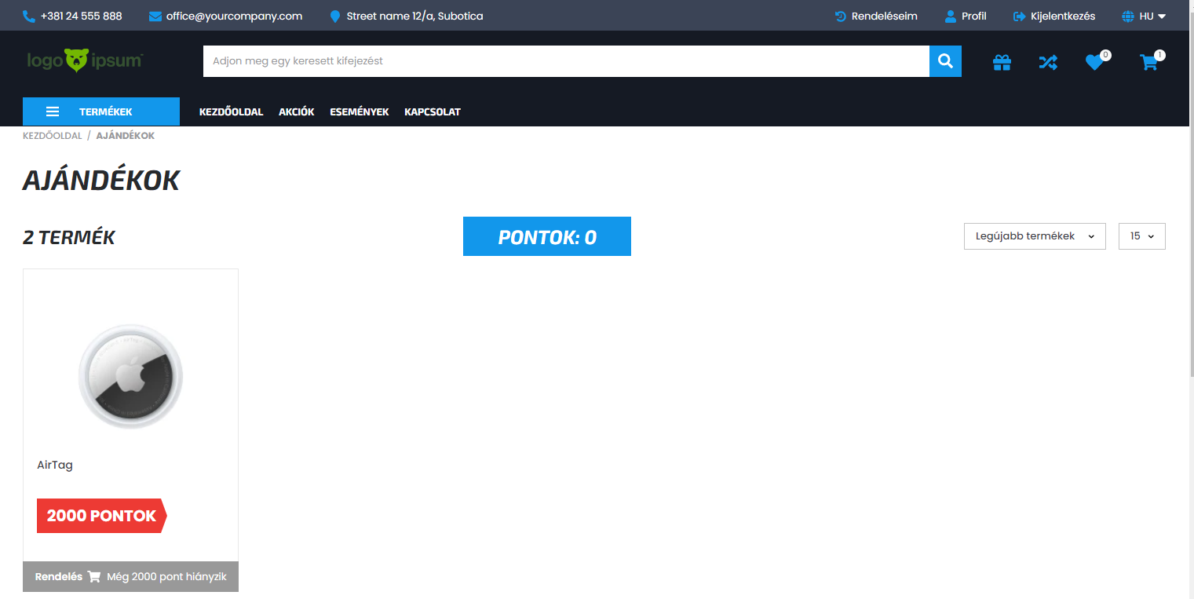Open the AirTag product image
1194x599 pixels.
130,377
